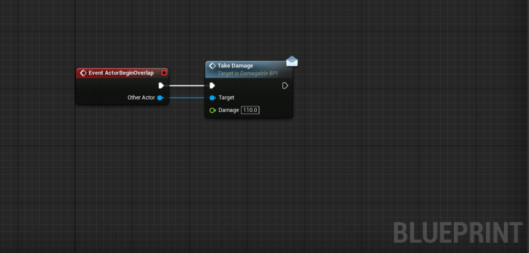Screen dimensions: 529x253
Task: Click the green Damage input pin
Action: [x=212, y=110]
